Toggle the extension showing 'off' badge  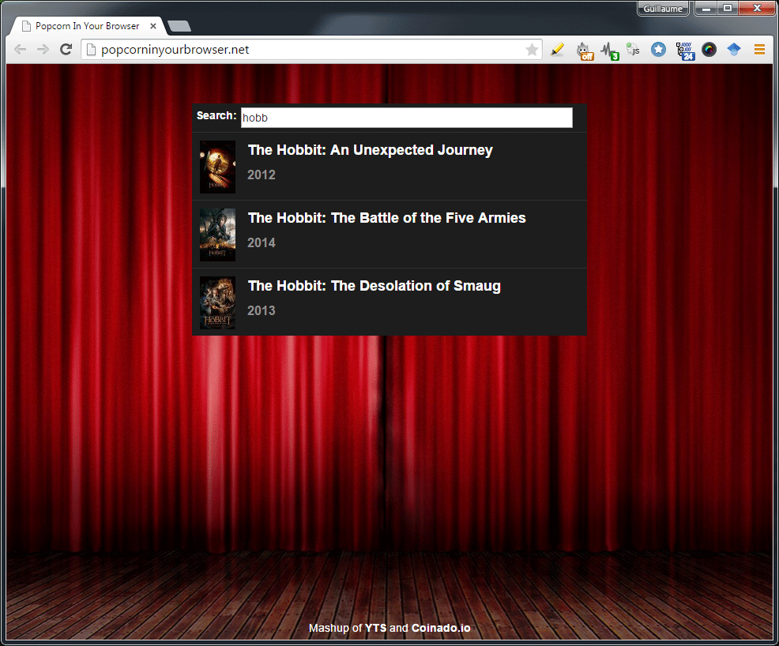pyautogui.click(x=584, y=51)
